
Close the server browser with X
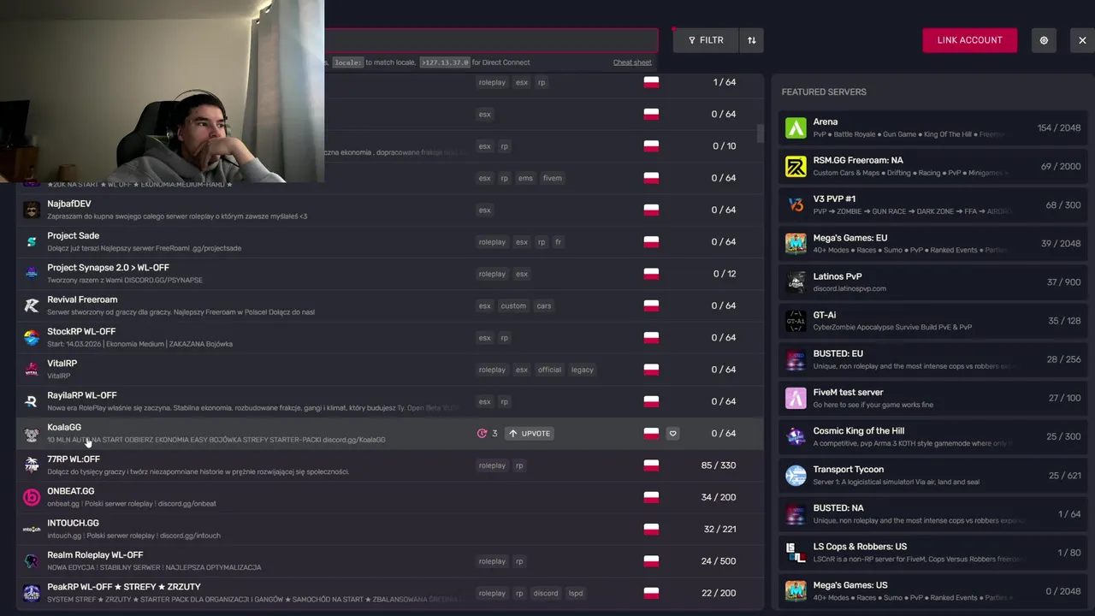(x=1082, y=40)
